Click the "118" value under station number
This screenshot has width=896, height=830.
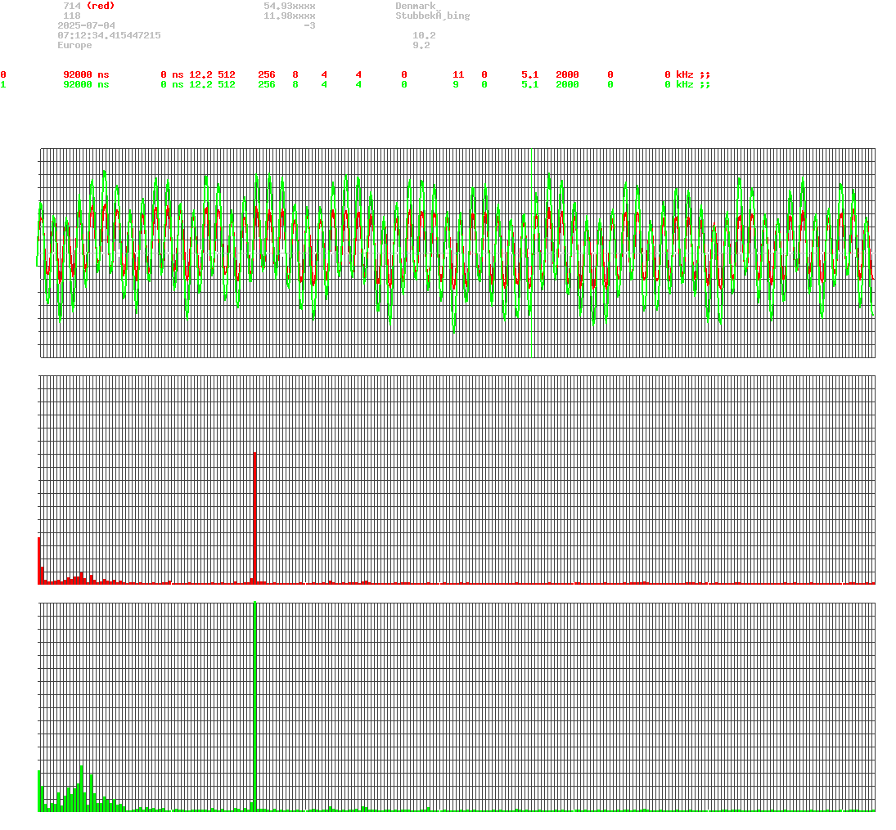point(72,16)
